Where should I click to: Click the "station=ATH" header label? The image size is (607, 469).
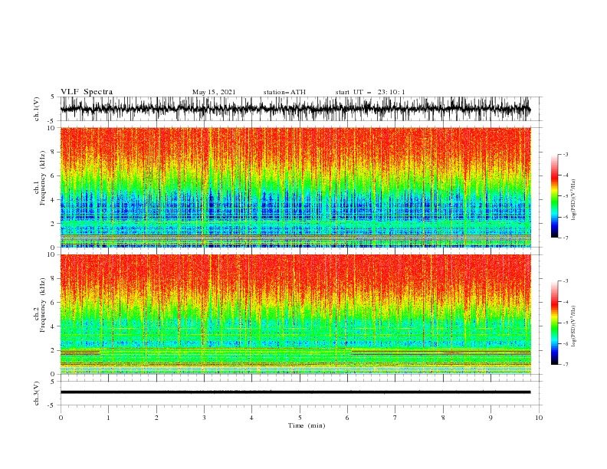284,92
